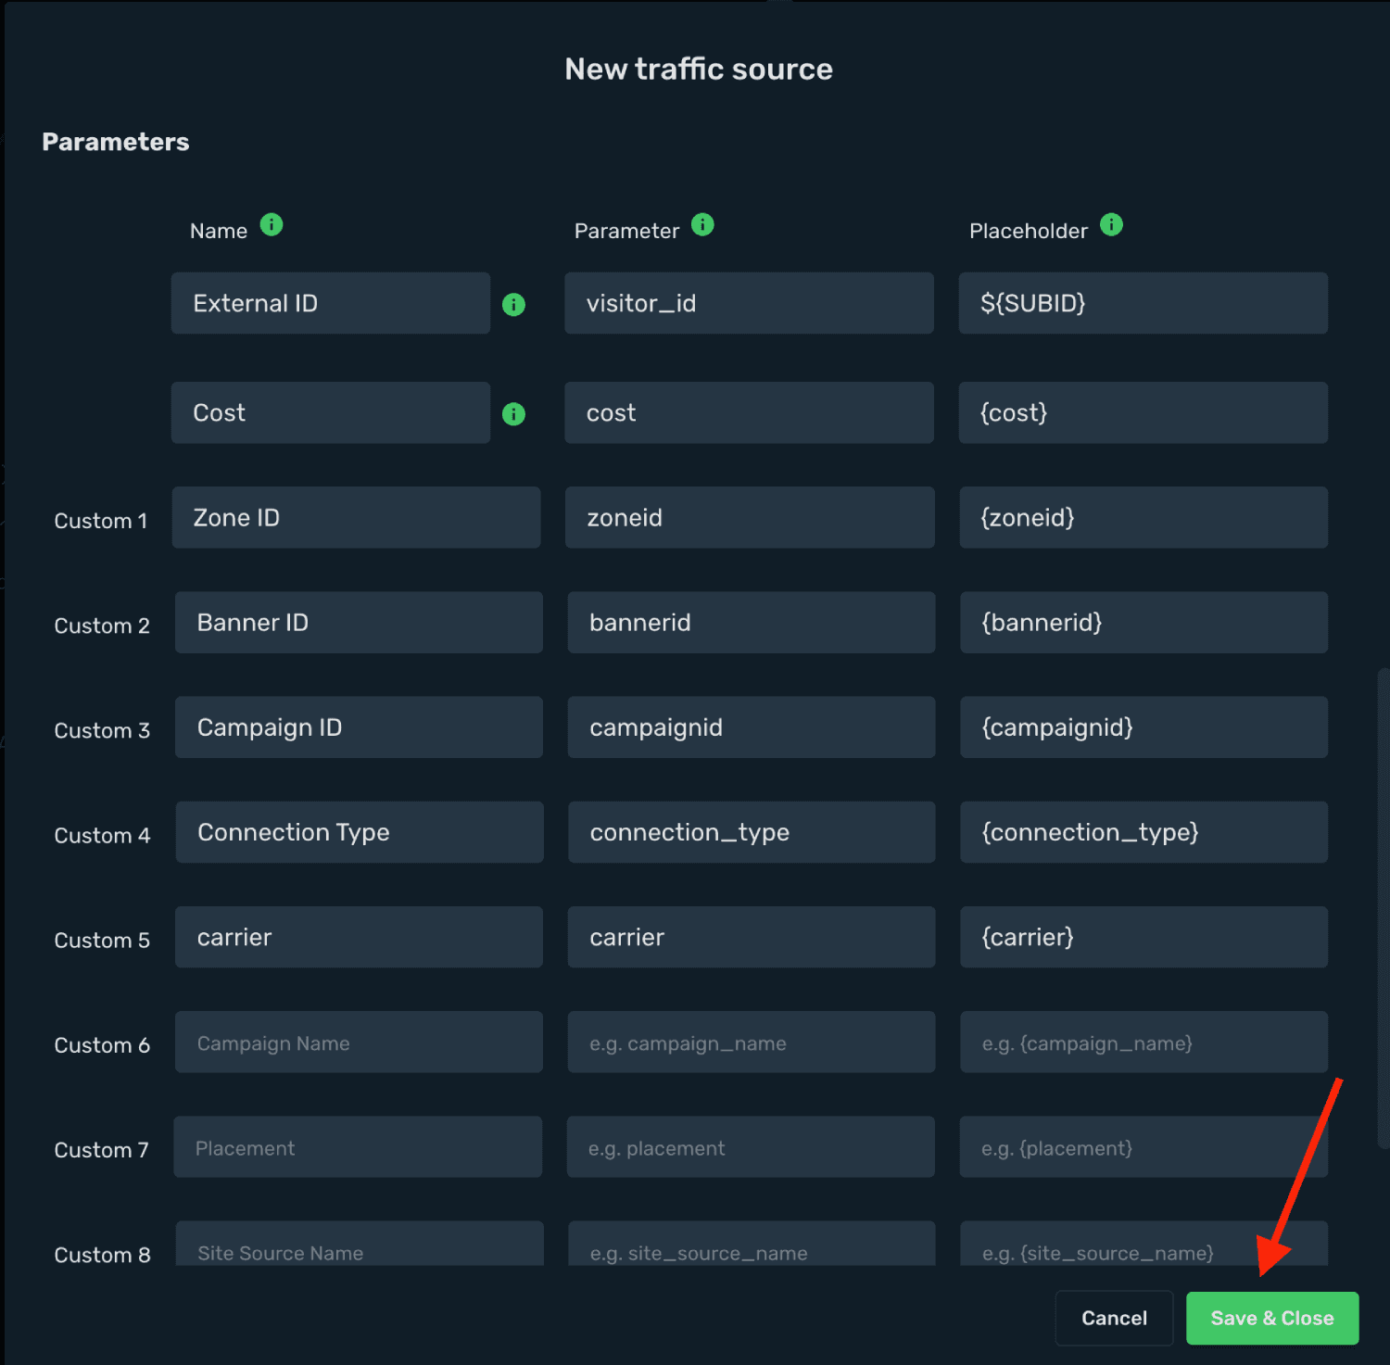Click the e.g. {campaign_name} placeholder field

point(1144,1042)
